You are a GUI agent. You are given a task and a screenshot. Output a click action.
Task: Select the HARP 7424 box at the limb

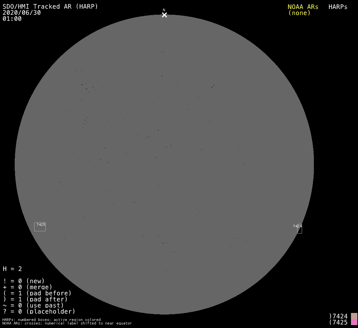(x=300, y=229)
